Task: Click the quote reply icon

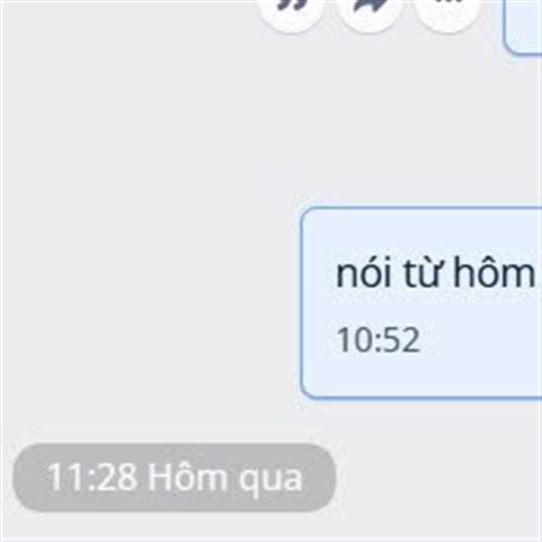Action: click(291, 10)
